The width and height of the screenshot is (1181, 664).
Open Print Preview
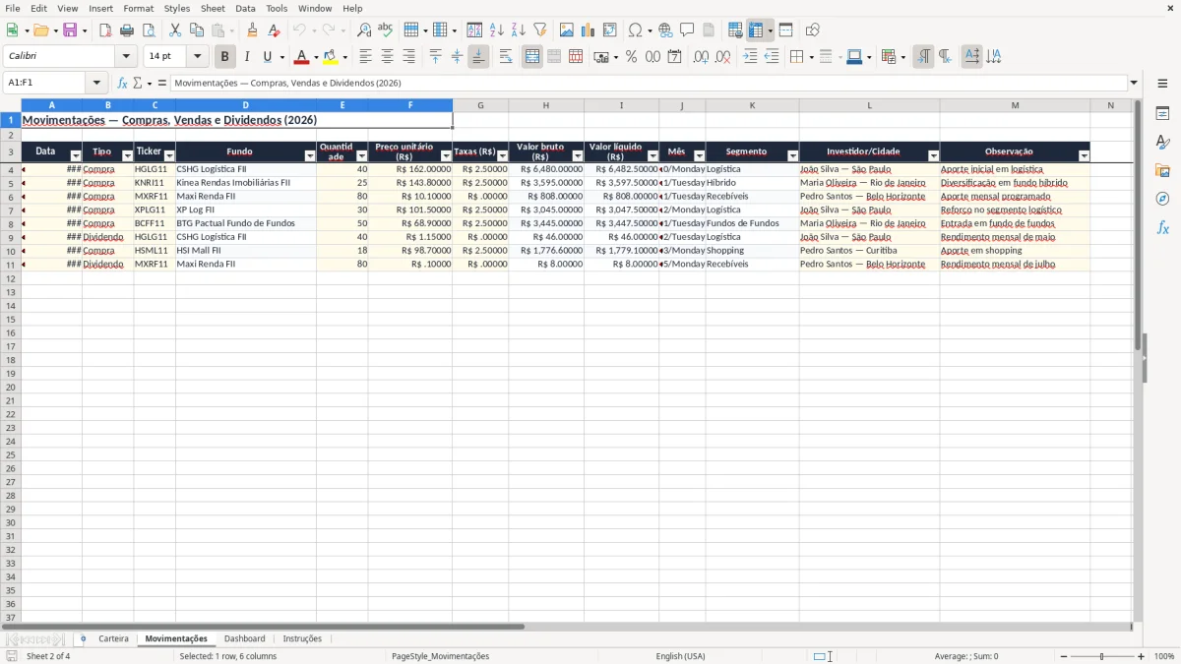149,30
